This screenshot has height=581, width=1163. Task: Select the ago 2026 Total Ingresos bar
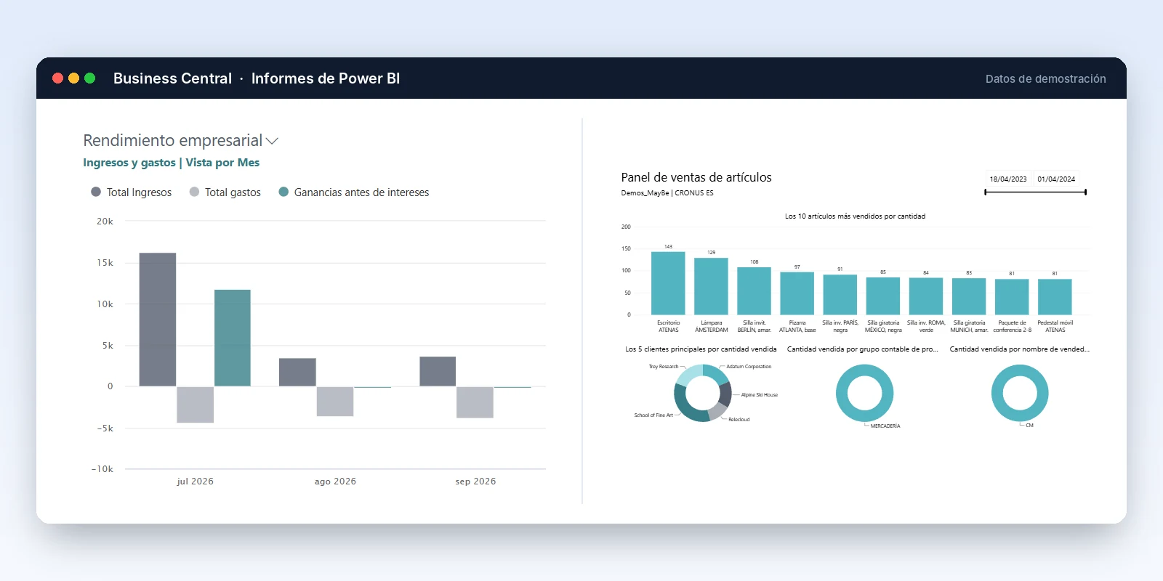pyautogui.click(x=297, y=372)
